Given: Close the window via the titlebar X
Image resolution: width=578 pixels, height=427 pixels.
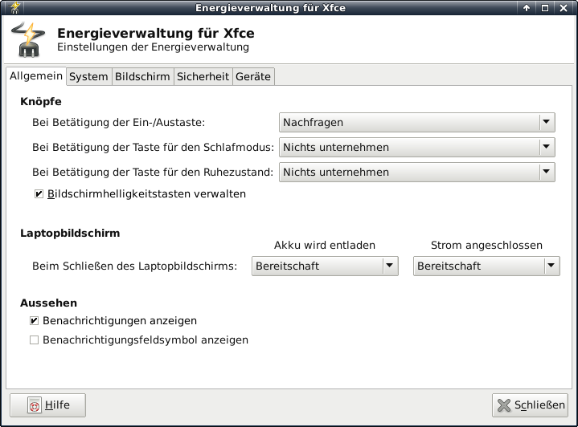Looking at the screenshot, I should pyautogui.click(x=564, y=8).
